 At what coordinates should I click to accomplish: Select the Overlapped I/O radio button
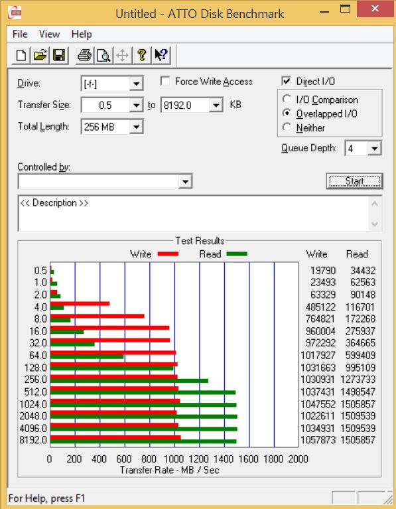(x=287, y=113)
